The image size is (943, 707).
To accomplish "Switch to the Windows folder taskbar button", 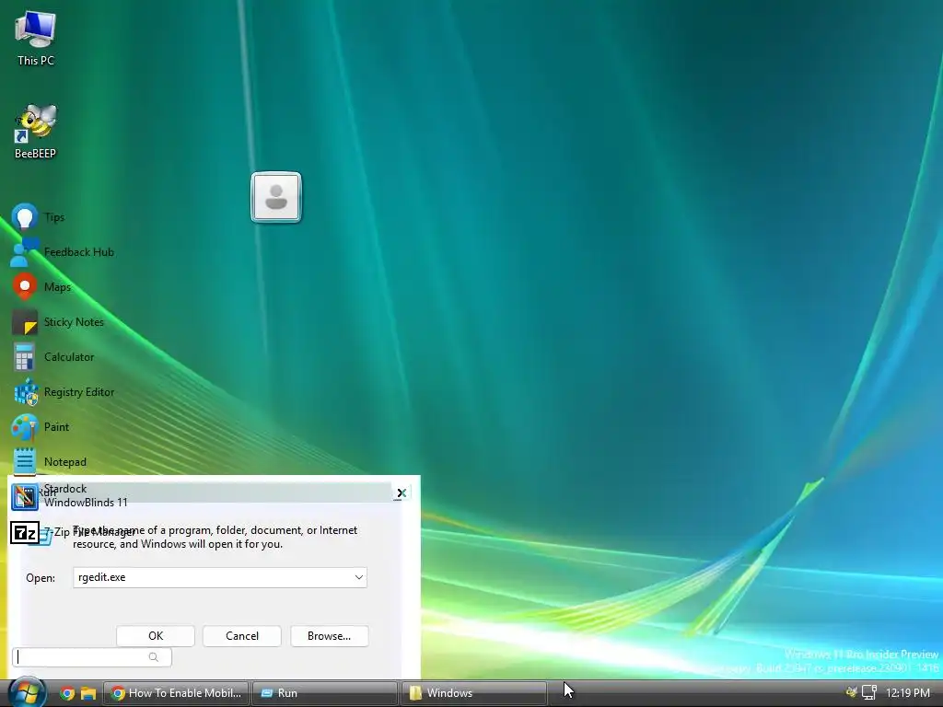I will tap(474, 693).
